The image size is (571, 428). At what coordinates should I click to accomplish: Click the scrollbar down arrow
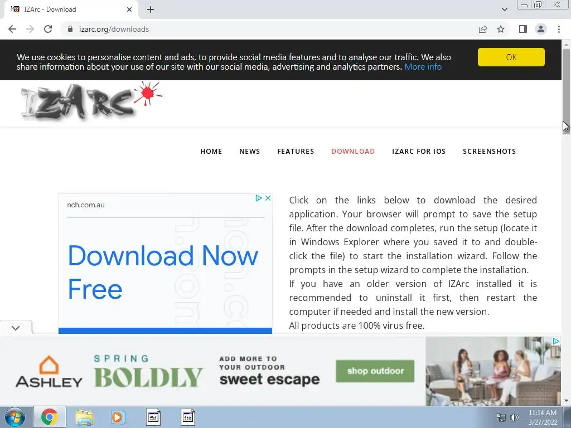(566, 401)
